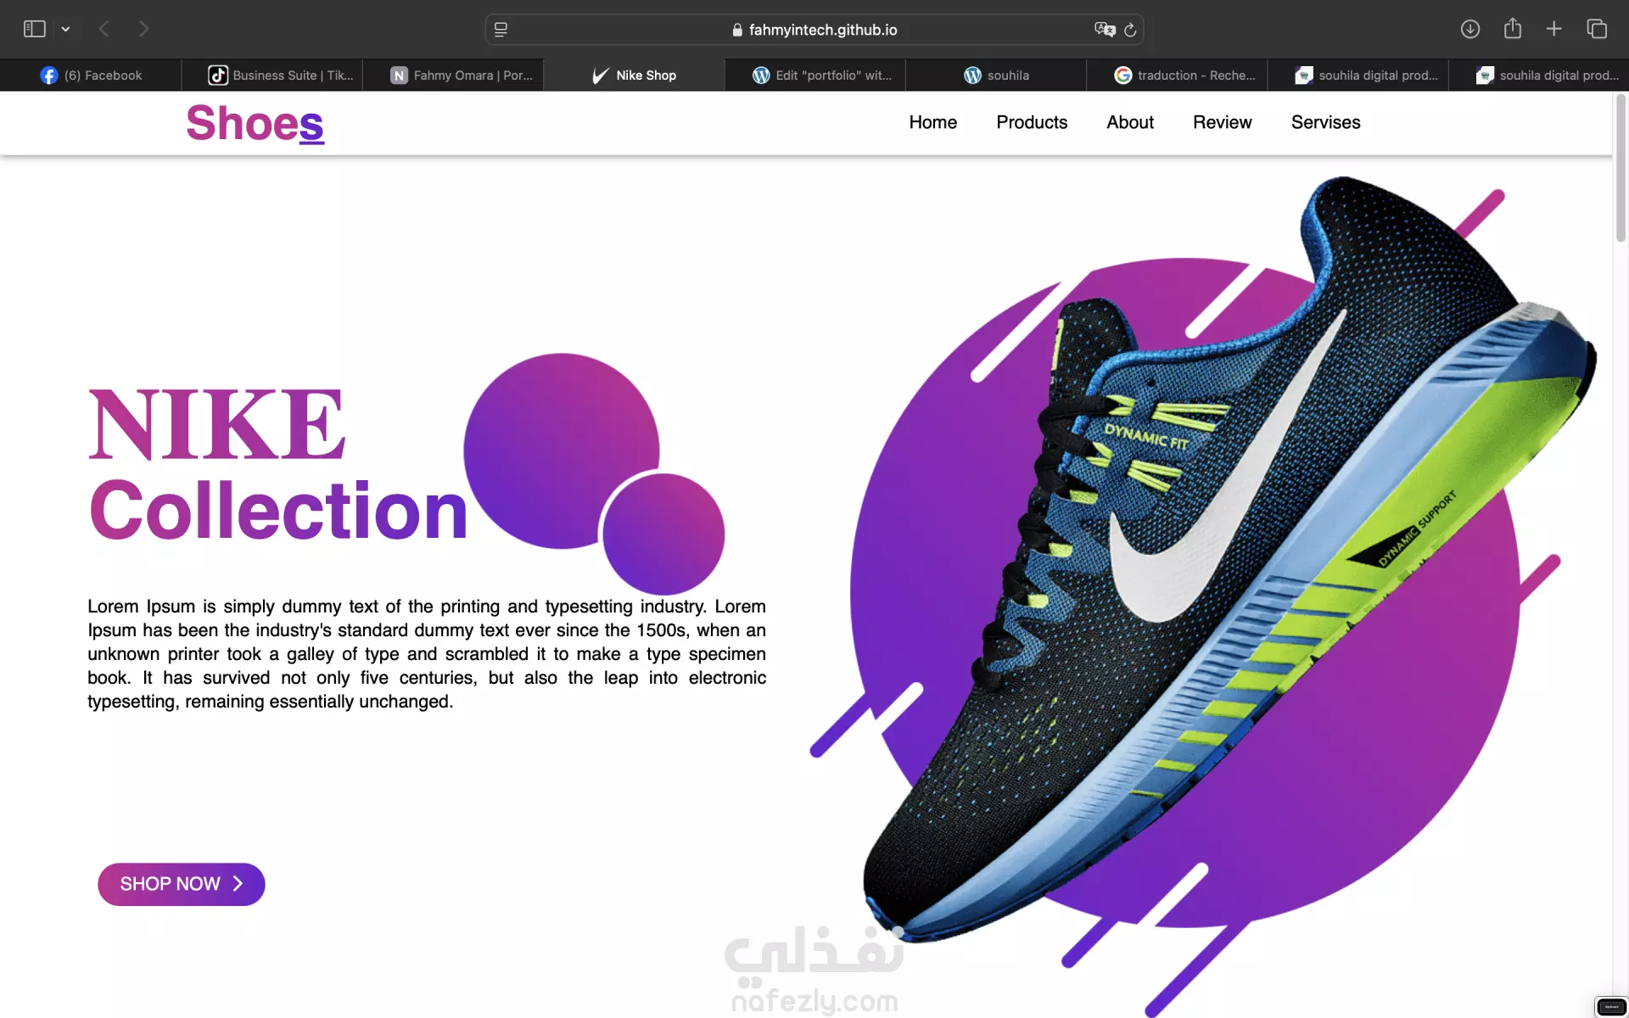Click the chevron arrow inside SHOP NOW
The height and width of the screenshot is (1018, 1629).
pos(238,884)
